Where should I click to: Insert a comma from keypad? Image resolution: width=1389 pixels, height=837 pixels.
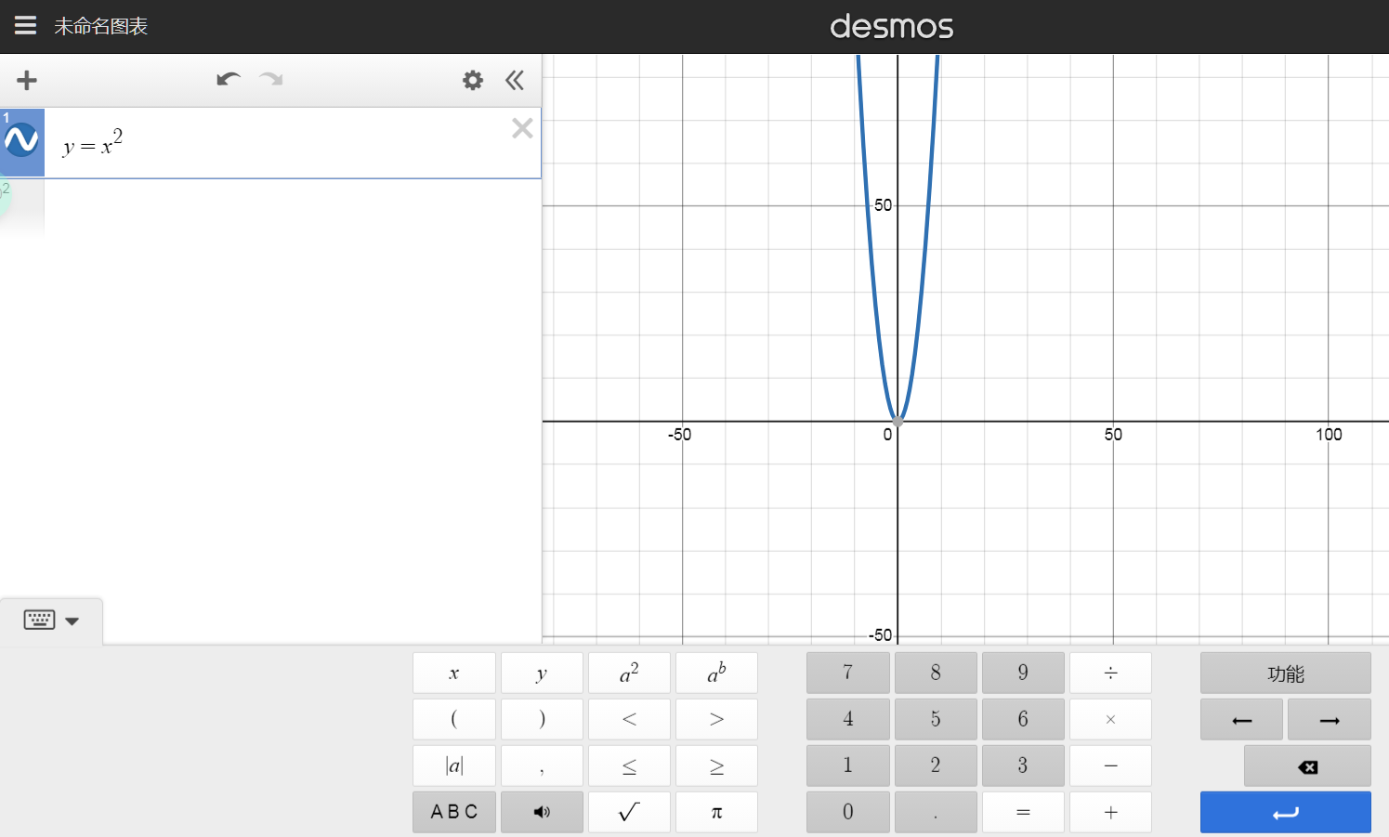(542, 766)
